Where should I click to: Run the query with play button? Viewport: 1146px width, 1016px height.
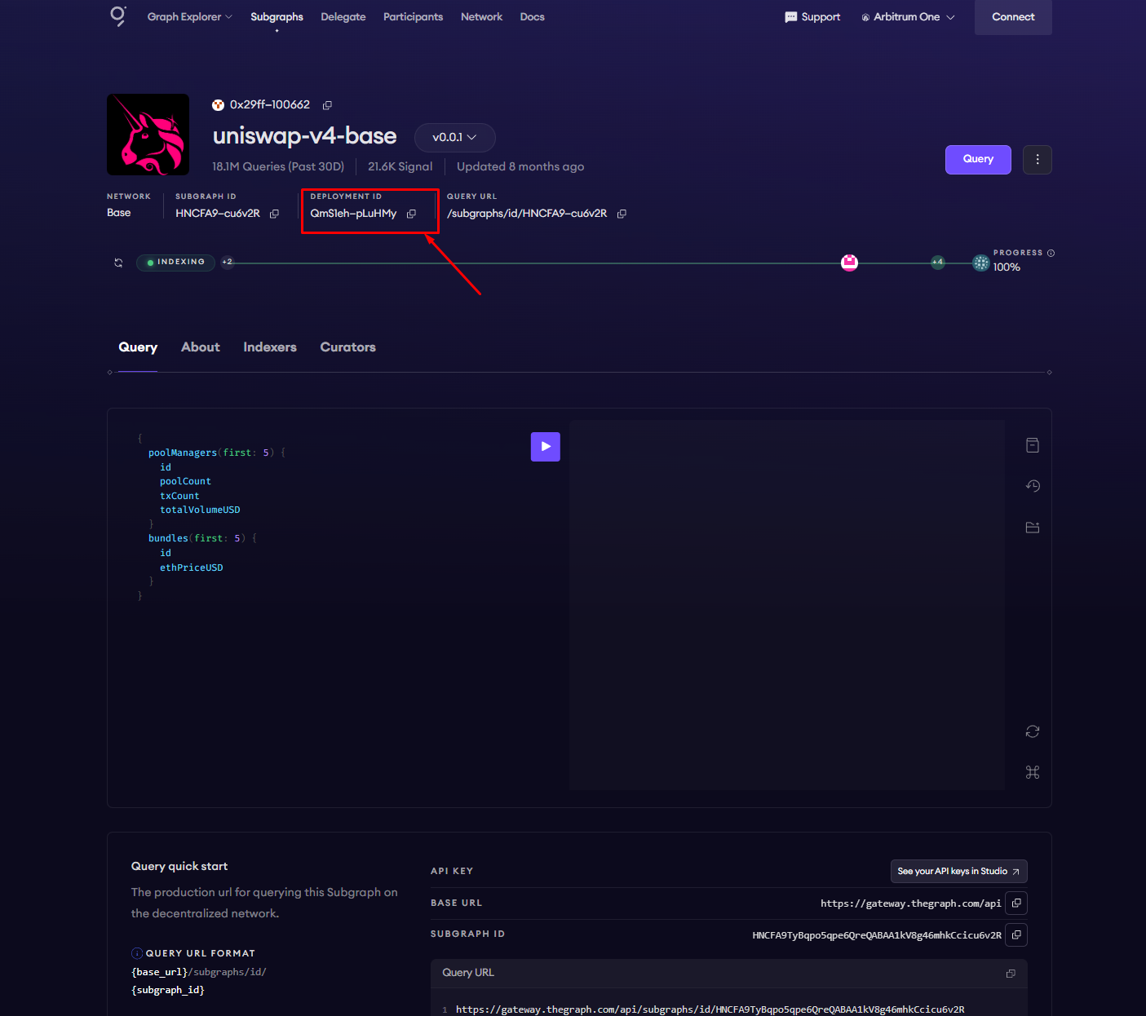(546, 447)
